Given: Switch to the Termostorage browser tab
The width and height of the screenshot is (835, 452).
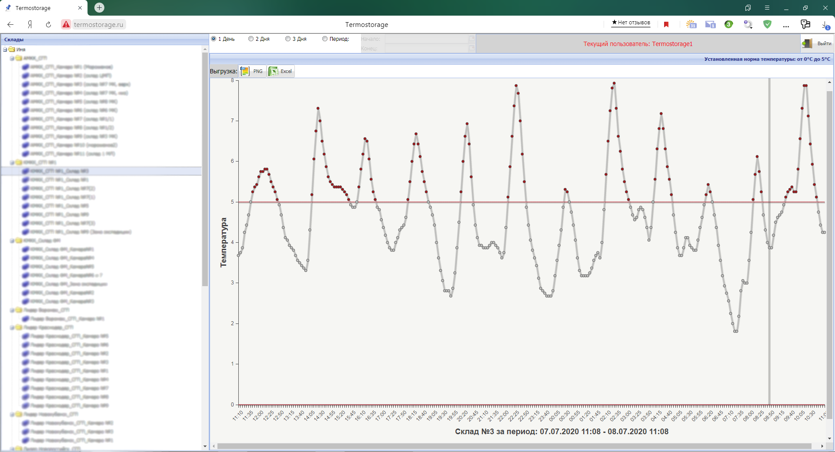Looking at the screenshot, I should (43, 8).
